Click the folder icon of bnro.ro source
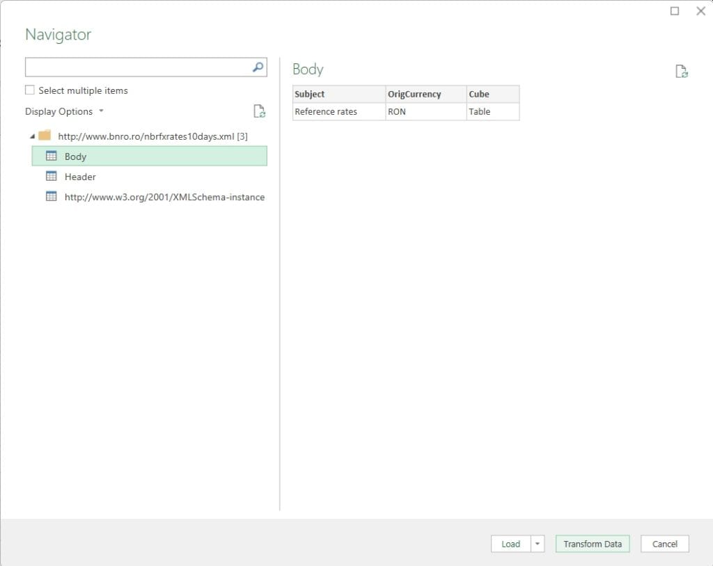 pyautogui.click(x=45, y=136)
